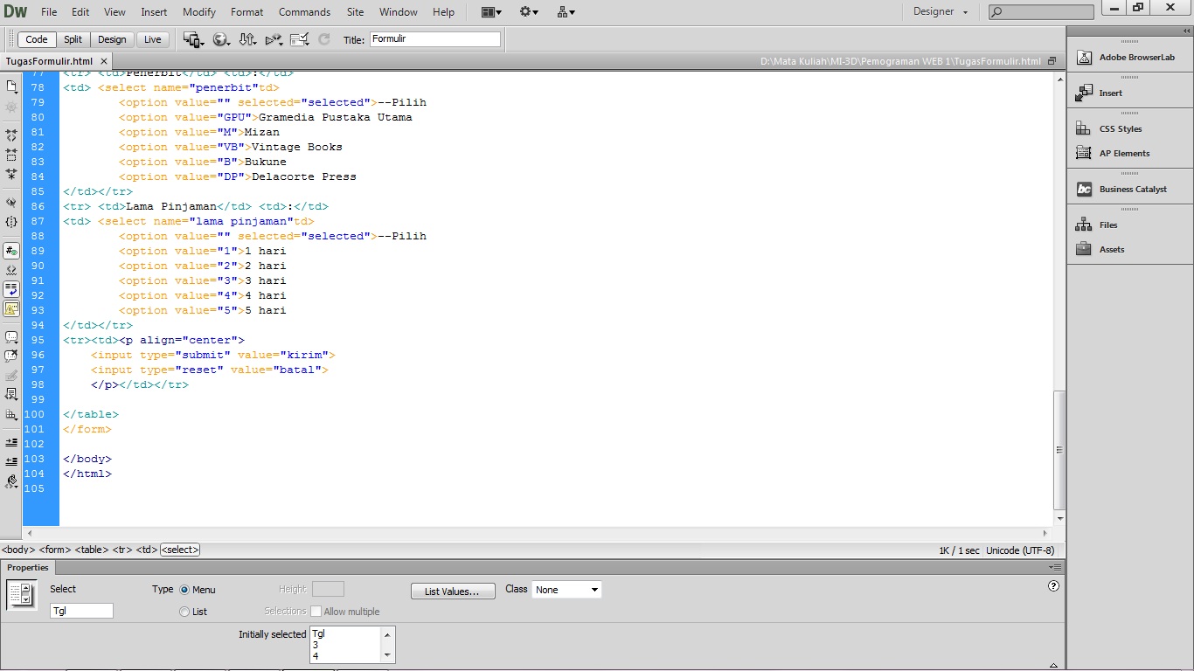Click the Refresh design view icon
Viewport: 1194px width, 671px height.
[324, 39]
